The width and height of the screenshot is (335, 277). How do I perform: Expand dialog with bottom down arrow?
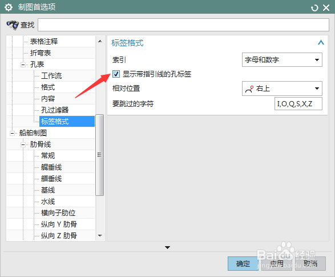[168, 247]
